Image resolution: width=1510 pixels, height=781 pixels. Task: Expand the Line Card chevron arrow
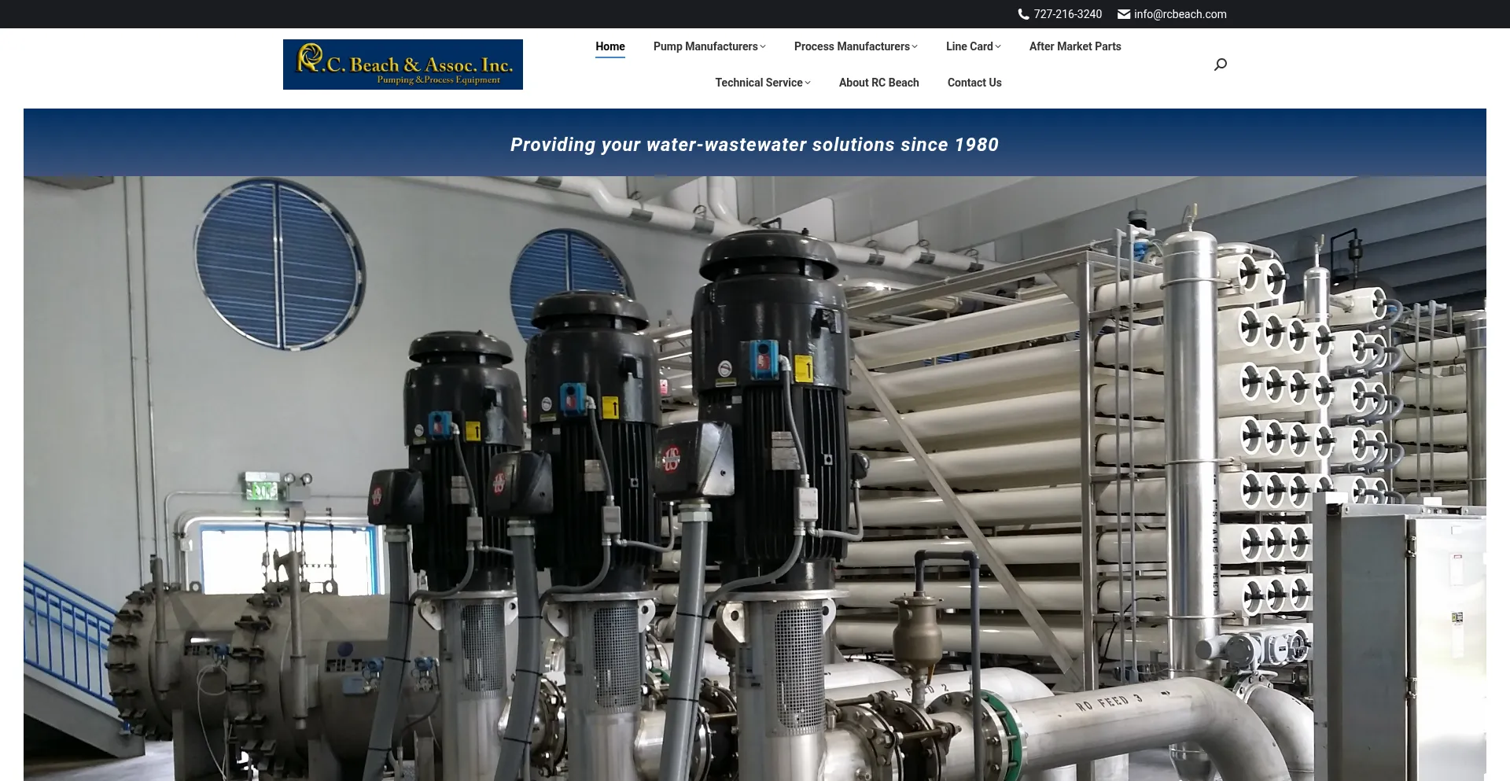998,47
